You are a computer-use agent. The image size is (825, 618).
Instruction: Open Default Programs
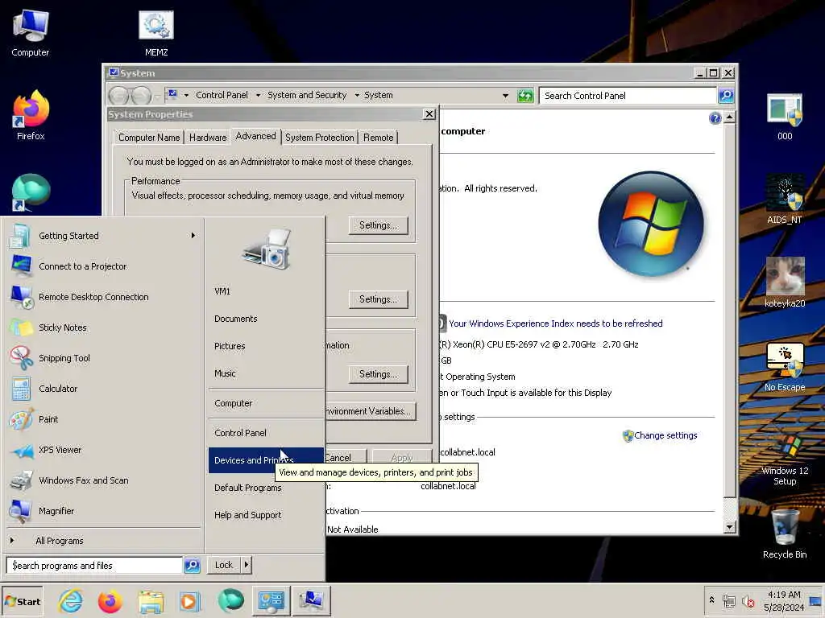tap(266, 488)
